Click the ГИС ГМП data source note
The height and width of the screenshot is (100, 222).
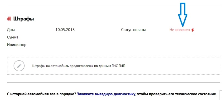(x=79, y=66)
